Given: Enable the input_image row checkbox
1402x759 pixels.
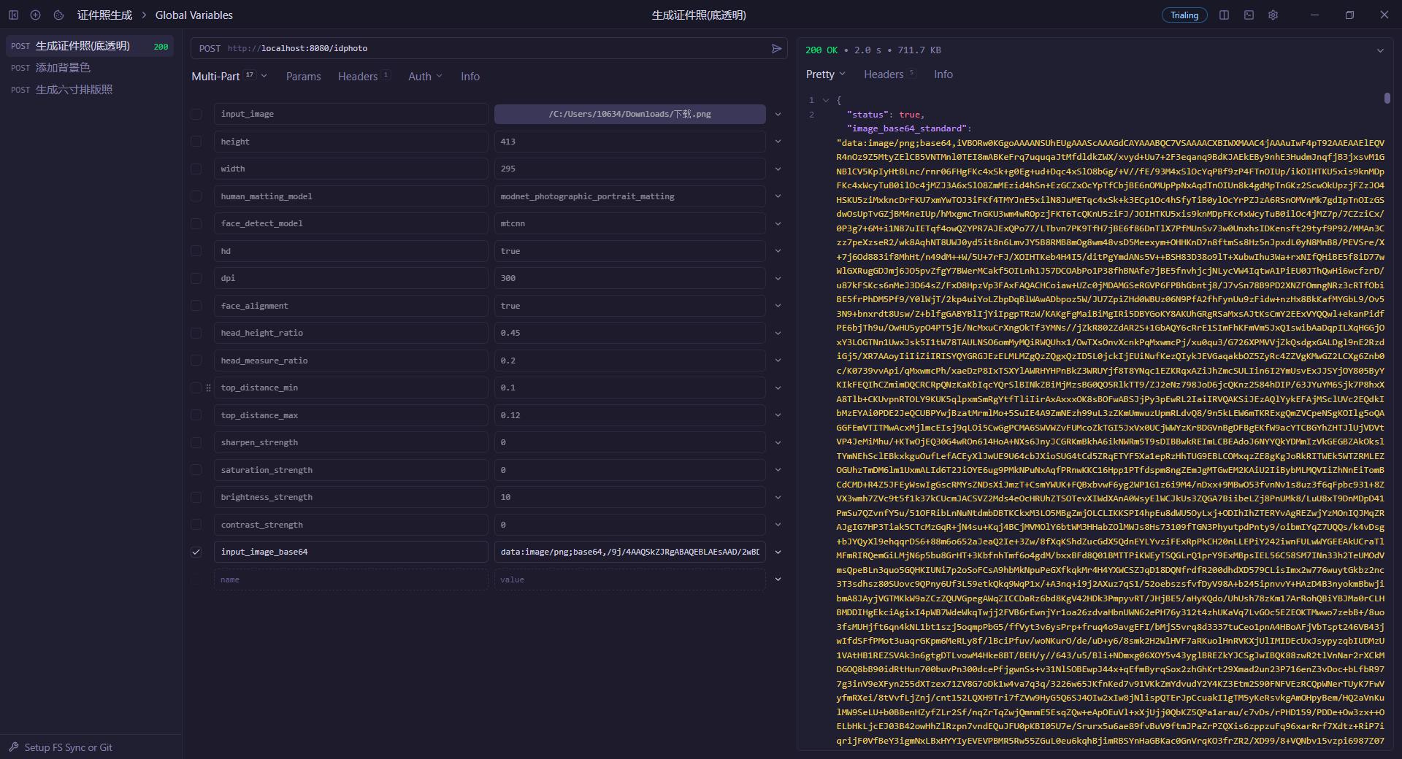Looking at the screenshot, I should 196,114.
